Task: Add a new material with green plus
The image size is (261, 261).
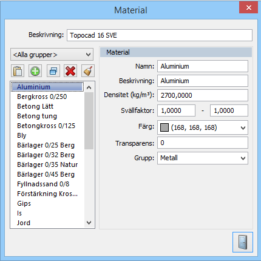Action: click(35, 71)
